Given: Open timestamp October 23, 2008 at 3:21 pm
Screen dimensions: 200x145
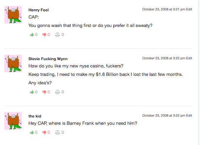Looking at the screenshot, I should click(164, 9).
